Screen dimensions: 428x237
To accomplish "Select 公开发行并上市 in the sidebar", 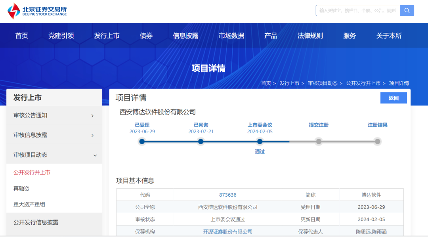I will click(x=32, y=172).
